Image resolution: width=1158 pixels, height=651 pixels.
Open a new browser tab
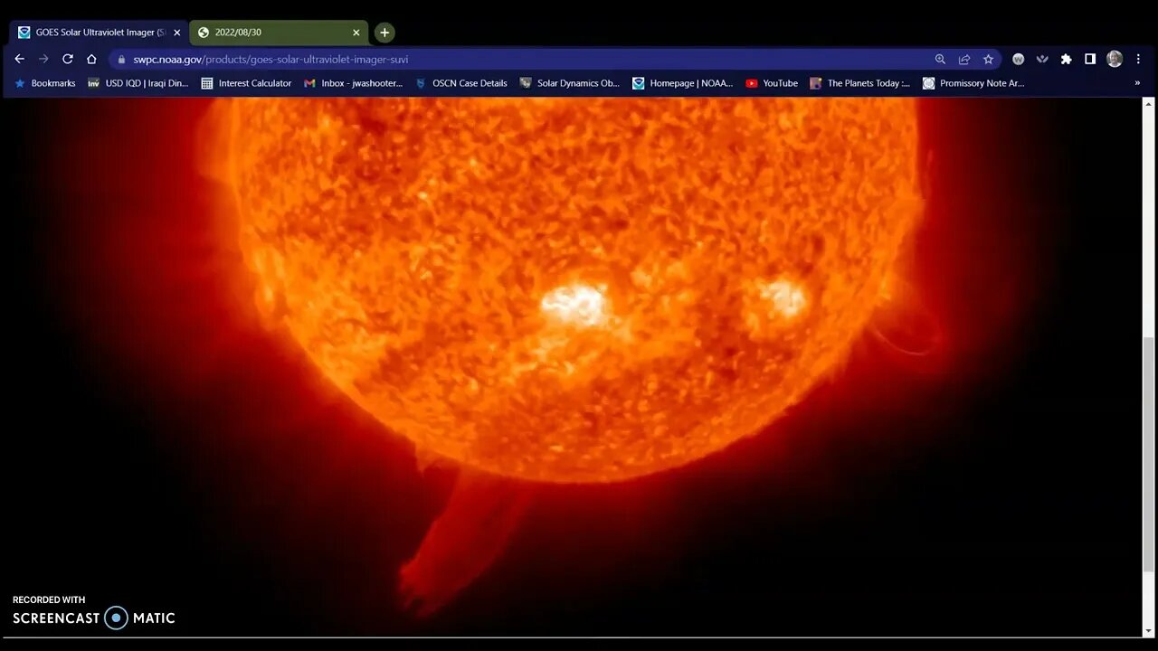[384, 33]
